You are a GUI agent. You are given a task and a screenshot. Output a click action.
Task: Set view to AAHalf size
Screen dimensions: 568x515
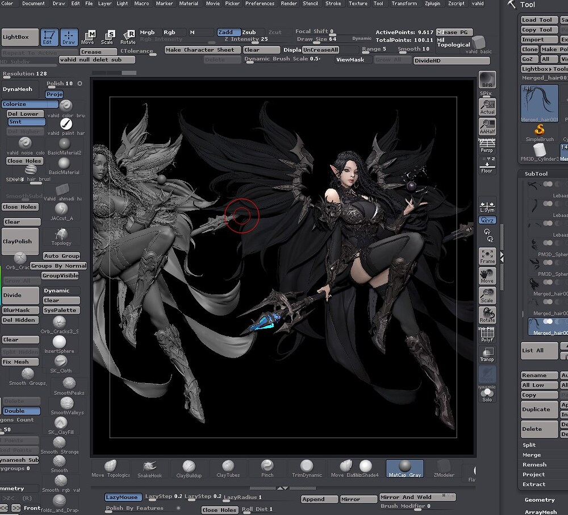tap(487, 127)
